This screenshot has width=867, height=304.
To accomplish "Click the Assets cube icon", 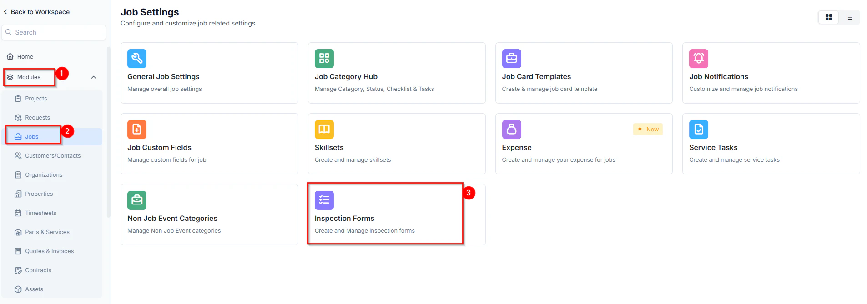I will point(18,289).
